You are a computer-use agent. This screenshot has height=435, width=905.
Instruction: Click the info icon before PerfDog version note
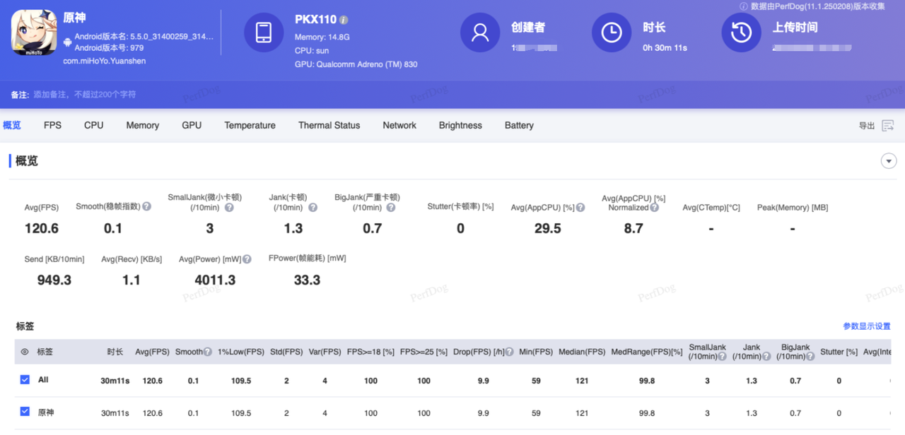pyautogui.click(x=743, y=6)
